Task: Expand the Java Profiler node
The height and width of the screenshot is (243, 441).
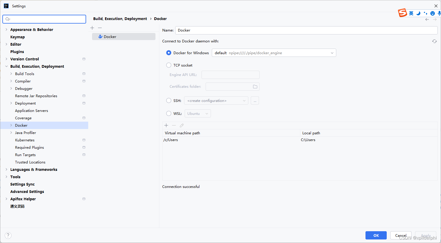Action: [x=11, y=133]
